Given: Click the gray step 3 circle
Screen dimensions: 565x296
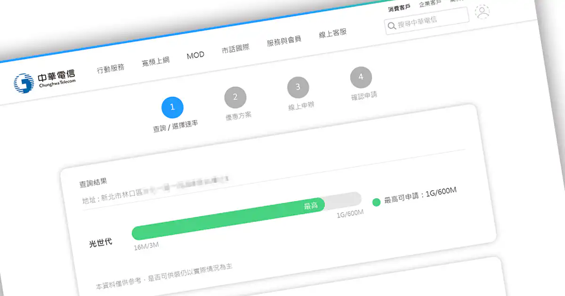Looking at the screenshot, I should 298,87.
